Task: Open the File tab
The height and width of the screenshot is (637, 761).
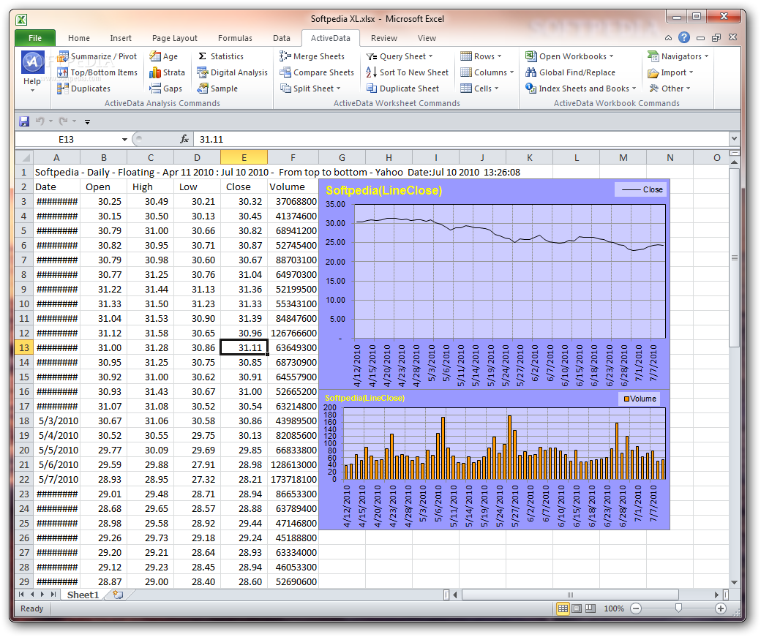Action: (x=34, y=38)
